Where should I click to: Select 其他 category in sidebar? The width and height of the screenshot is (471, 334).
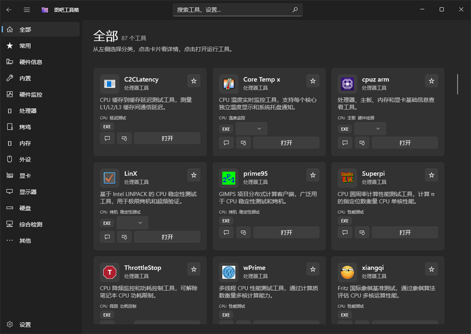pos(41,240)
